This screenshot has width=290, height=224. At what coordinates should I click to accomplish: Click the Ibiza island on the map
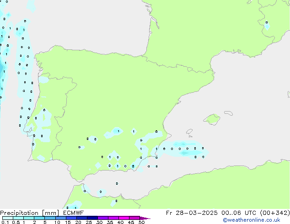(x=189, y=132)
